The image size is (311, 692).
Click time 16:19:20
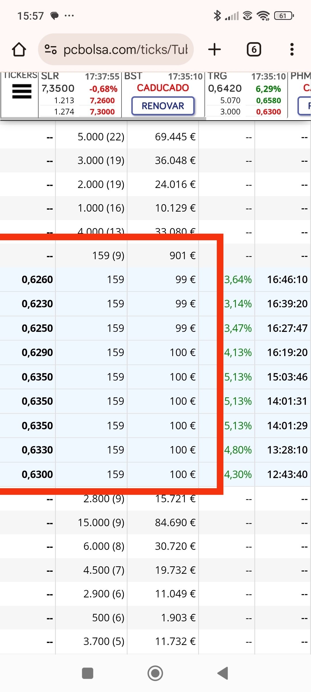point(287,352)
